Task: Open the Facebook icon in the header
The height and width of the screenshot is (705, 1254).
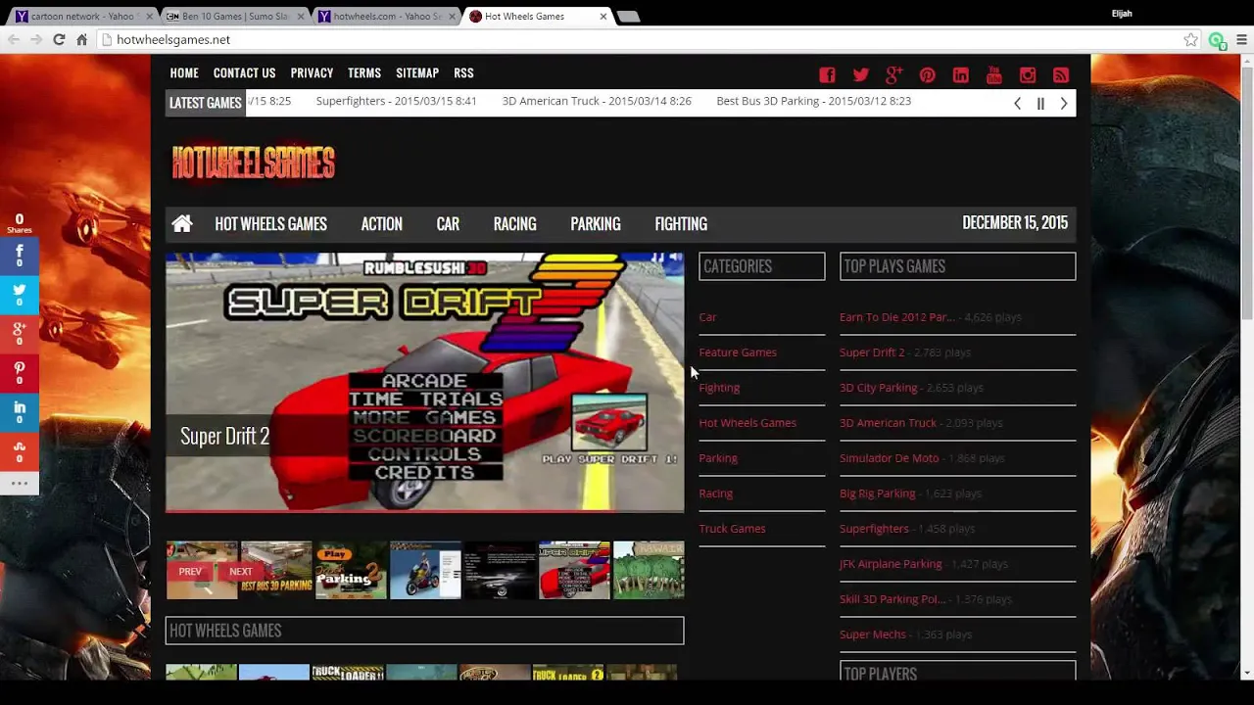Action: click(x=827, y=75)
